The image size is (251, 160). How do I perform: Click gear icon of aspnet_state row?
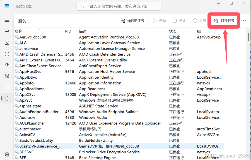click(17, 106)
